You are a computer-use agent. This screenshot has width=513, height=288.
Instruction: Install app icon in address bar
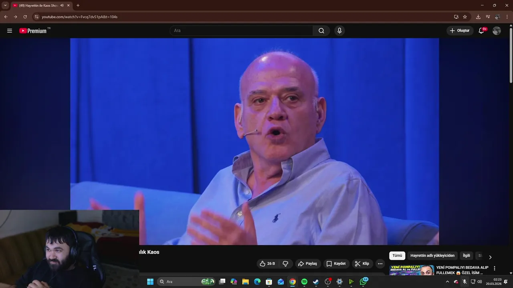tap(456, 17)
